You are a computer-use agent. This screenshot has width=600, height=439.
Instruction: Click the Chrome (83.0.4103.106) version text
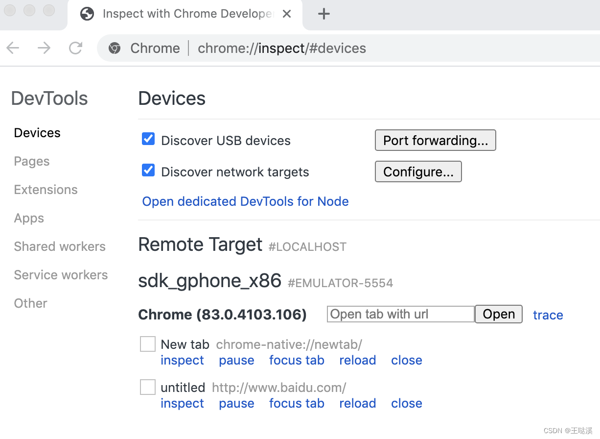[x=223, y=315]
